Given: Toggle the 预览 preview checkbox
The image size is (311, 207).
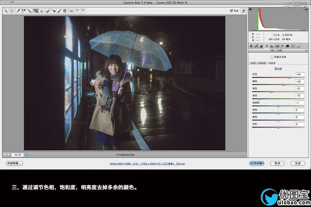Looking at the screenshot, I should coord(231,11).
